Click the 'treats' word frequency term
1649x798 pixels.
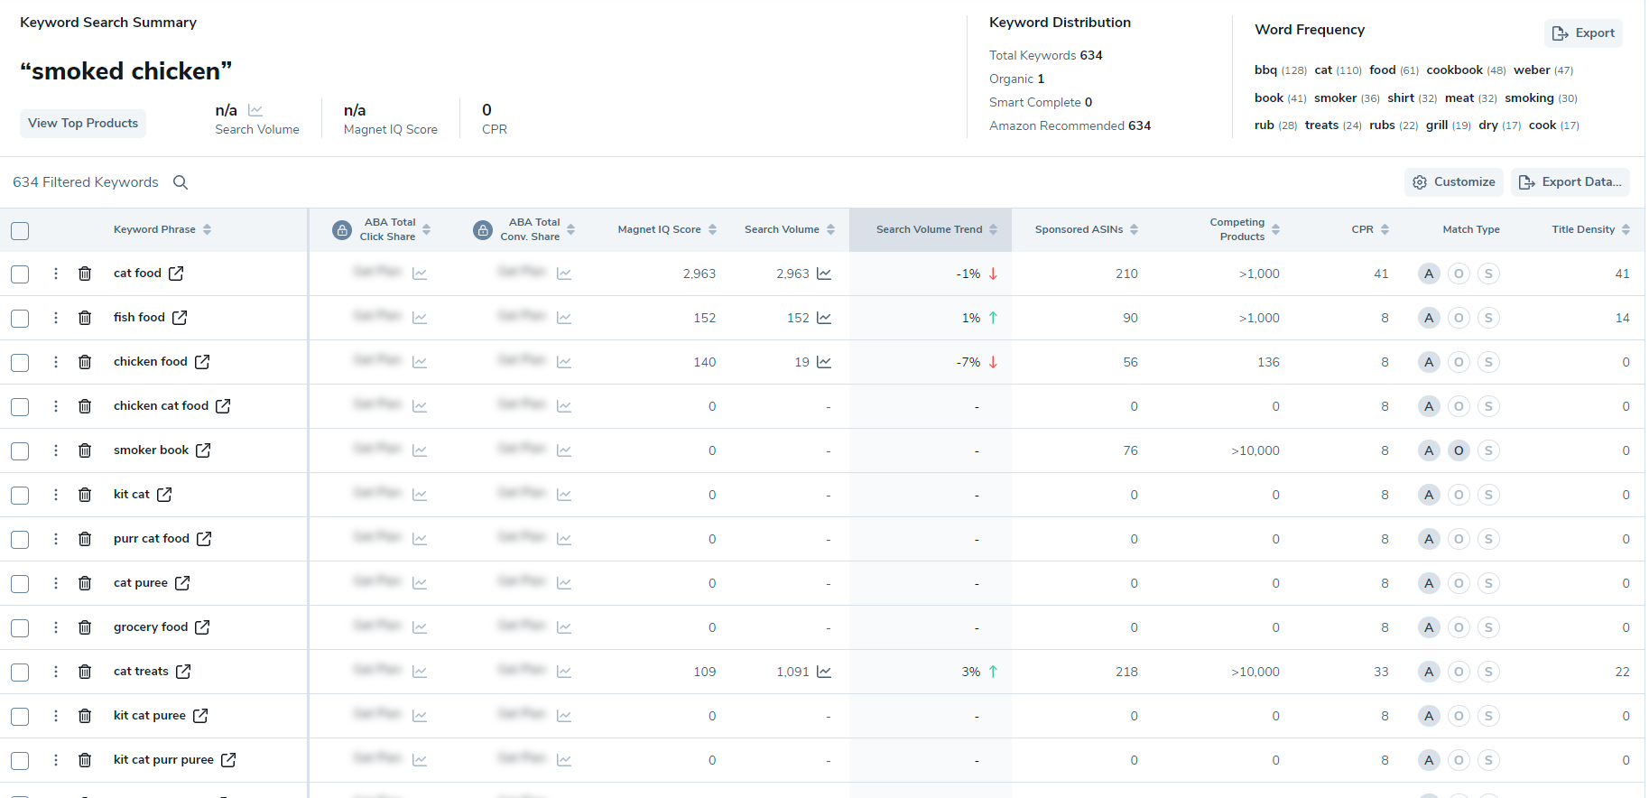tap(1321, 125)
